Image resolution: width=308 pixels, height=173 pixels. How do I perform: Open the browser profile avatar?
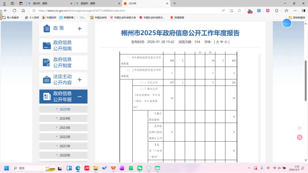(4, 3)
